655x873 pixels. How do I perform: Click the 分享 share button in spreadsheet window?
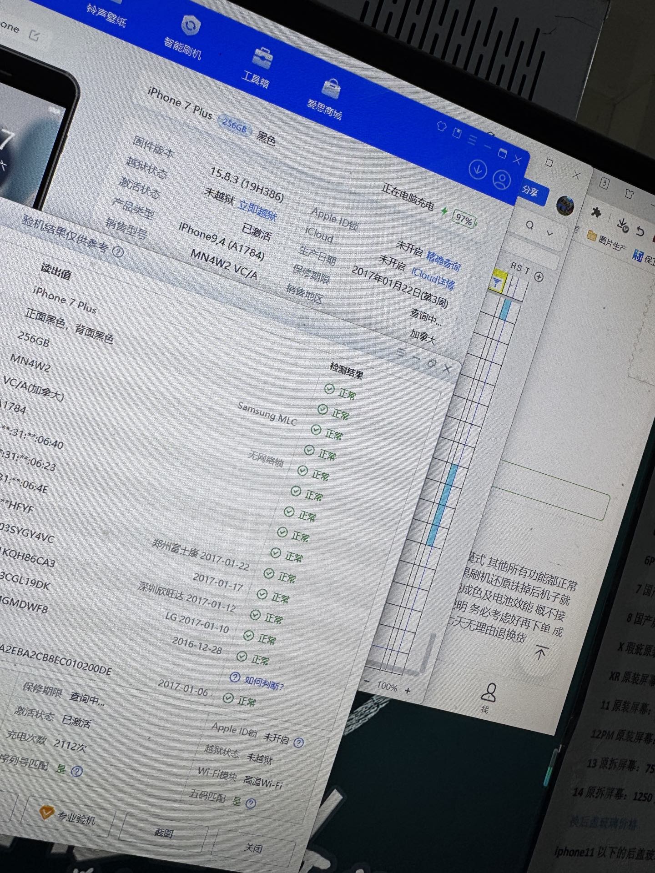point(530,191)
